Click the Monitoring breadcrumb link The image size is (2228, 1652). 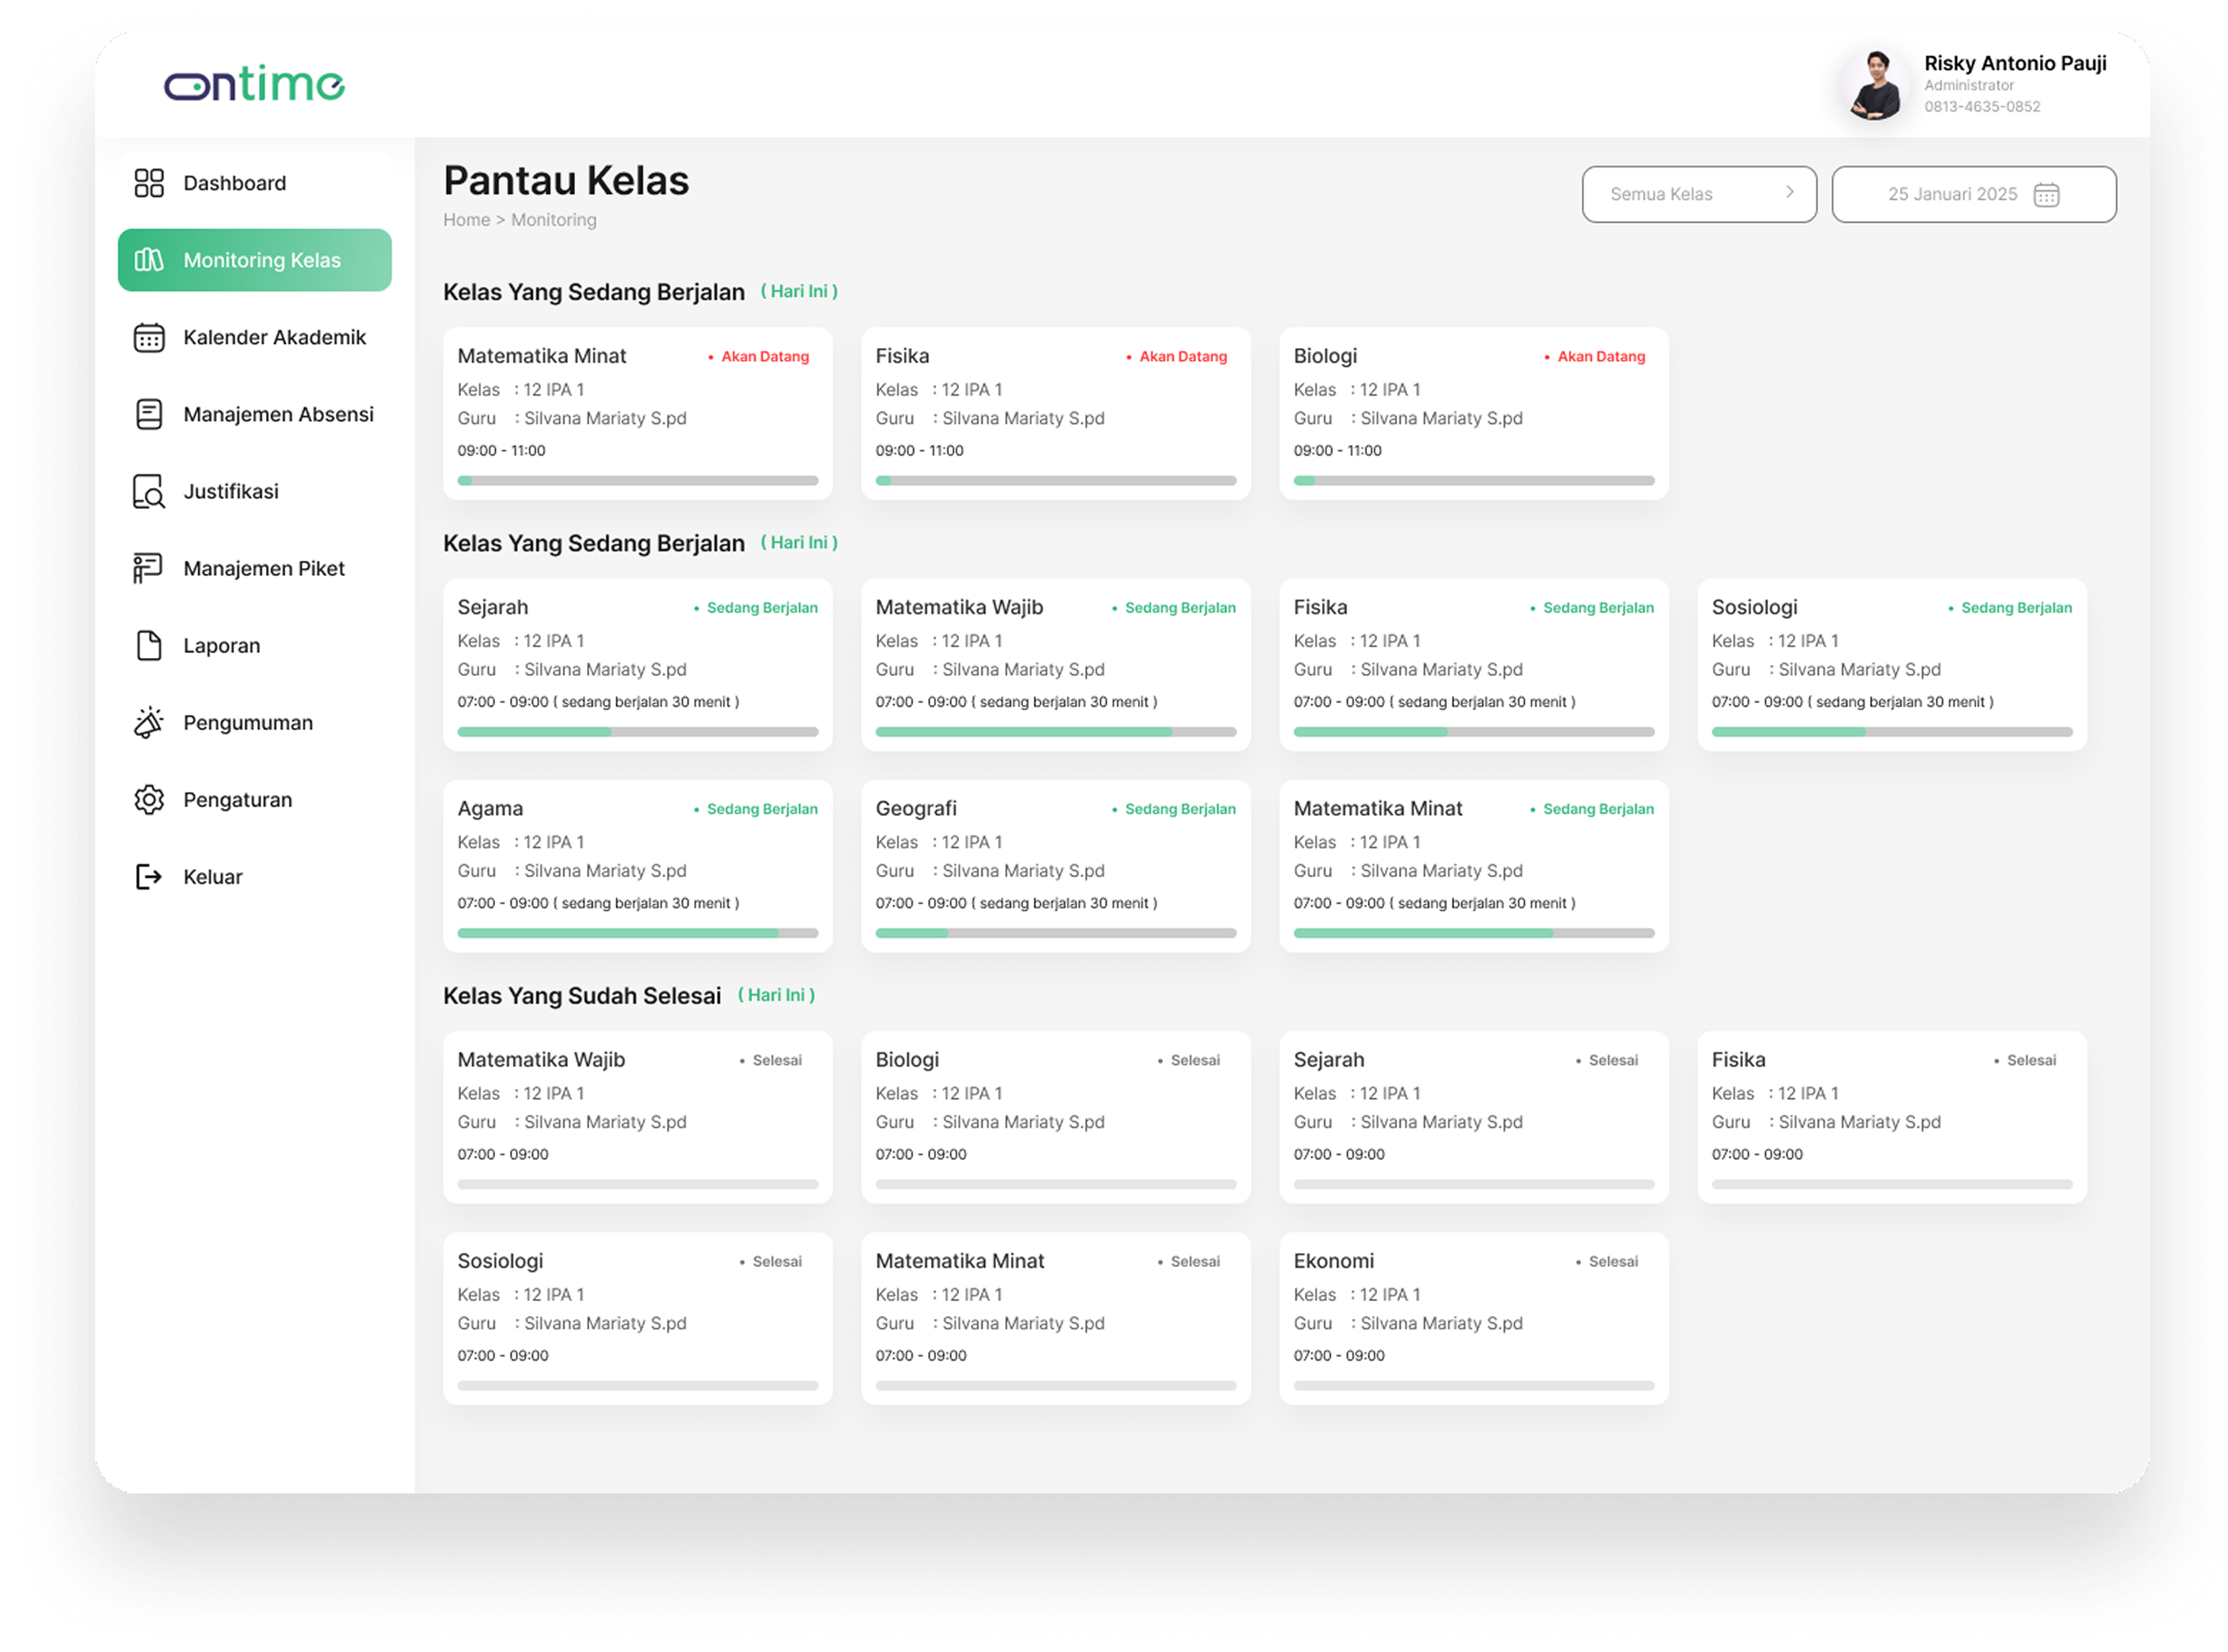[553, 220]
